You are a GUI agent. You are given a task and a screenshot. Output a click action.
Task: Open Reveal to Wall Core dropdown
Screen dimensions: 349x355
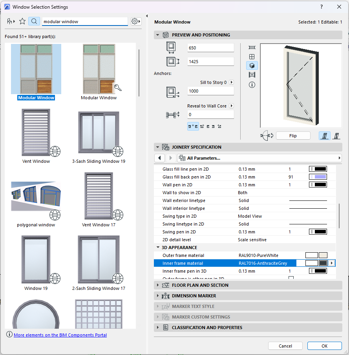point(231,106)
